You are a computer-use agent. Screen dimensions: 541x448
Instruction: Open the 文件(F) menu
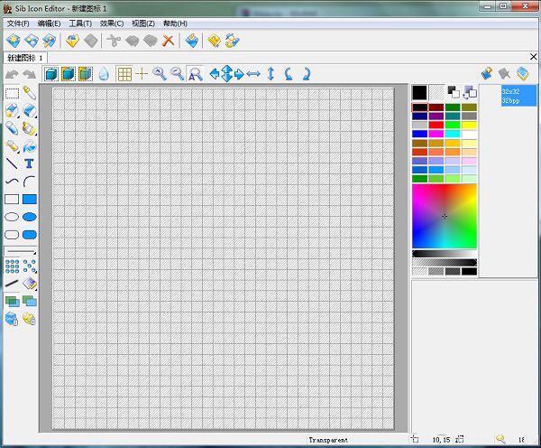point(18,23)
